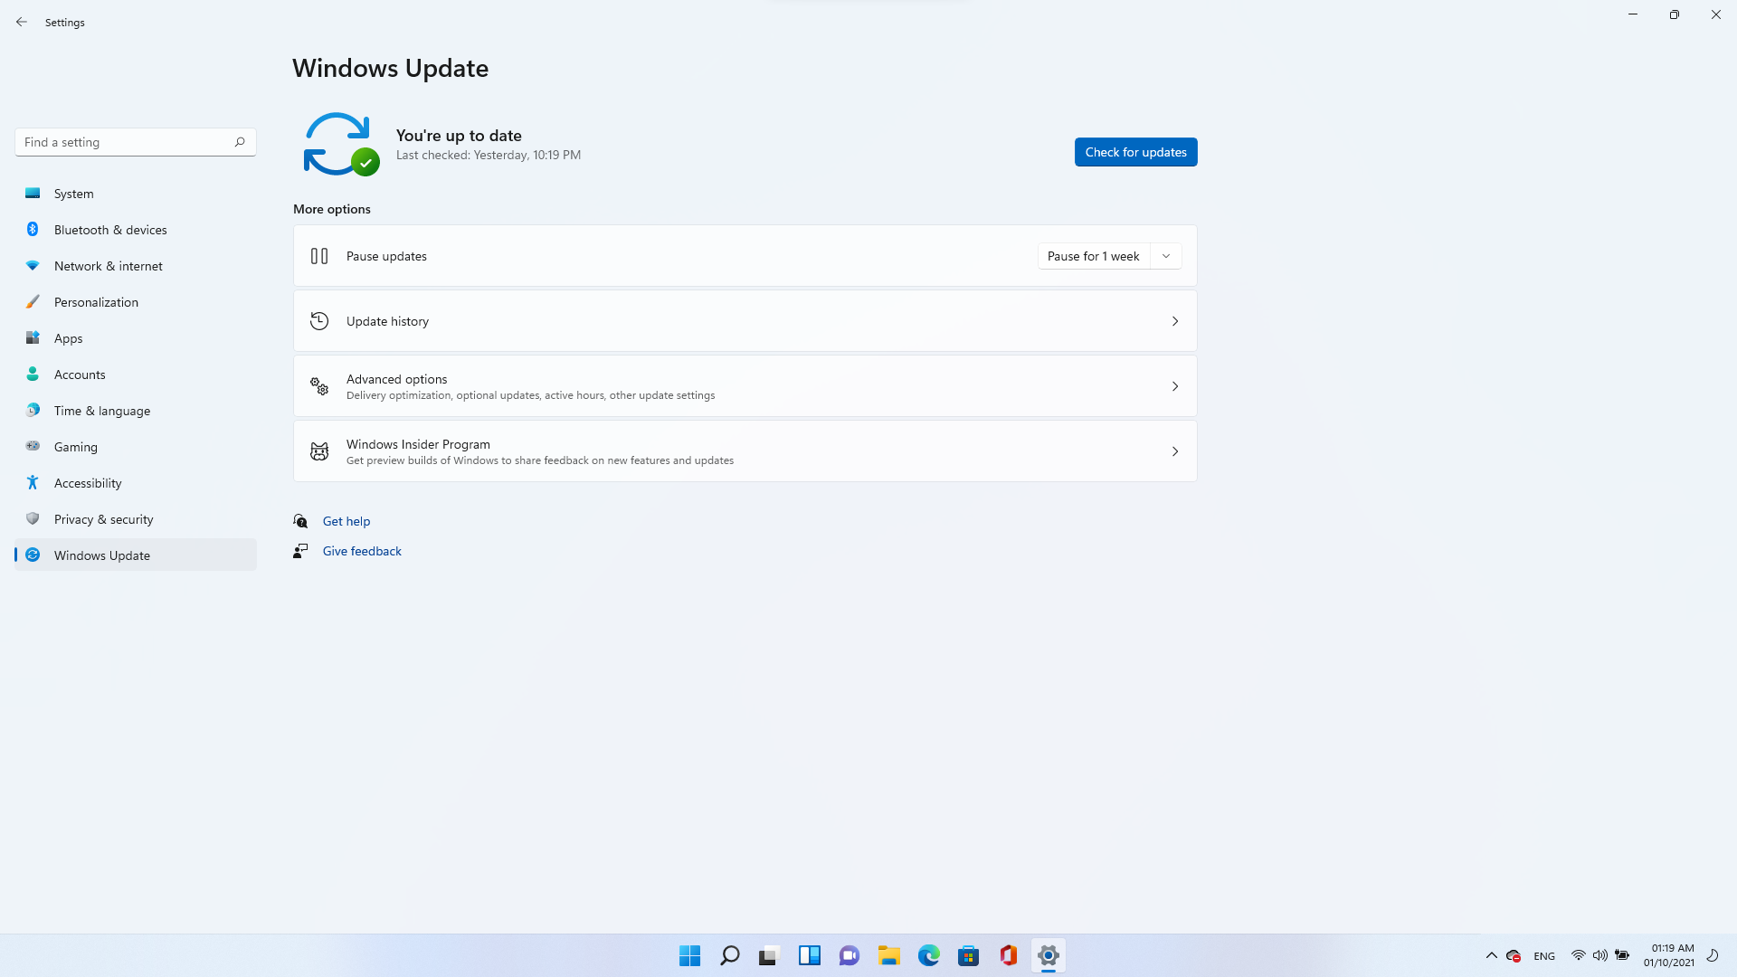
Task: Open volume control in system tray
Action: [1600, 955]
